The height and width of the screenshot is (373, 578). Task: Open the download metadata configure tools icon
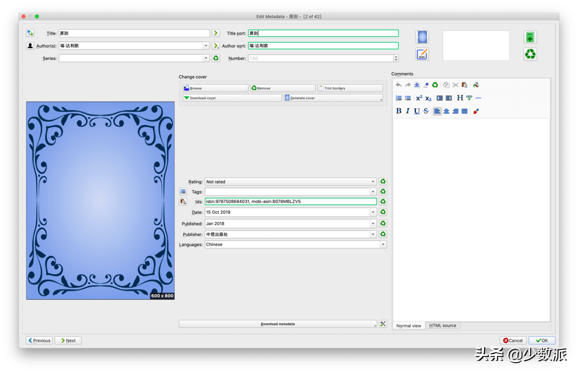(x=383, y=324)
